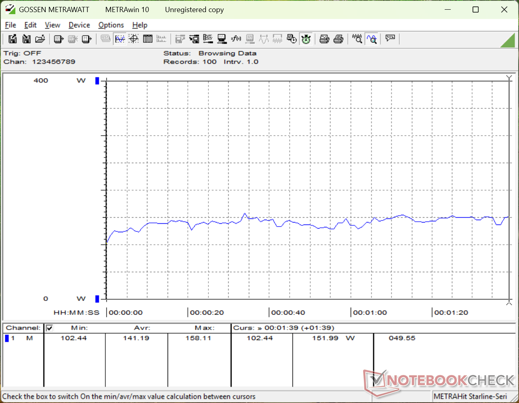Open the speech bubble comment tool

tap(390, 39)
